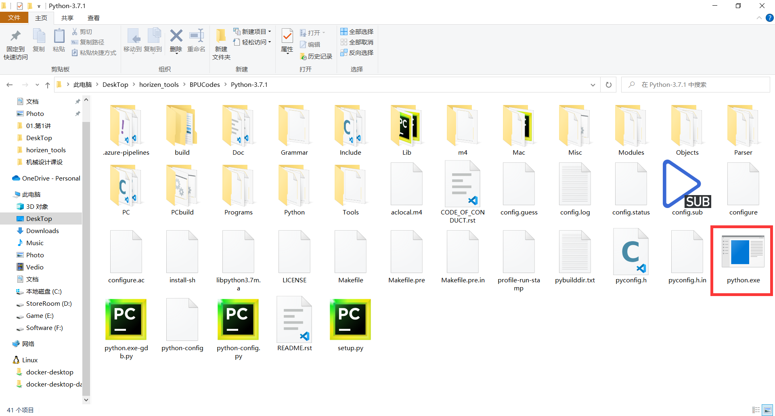Open the help question mark icon
Viewport: 775px width, 416px height.
pos(770,18)
